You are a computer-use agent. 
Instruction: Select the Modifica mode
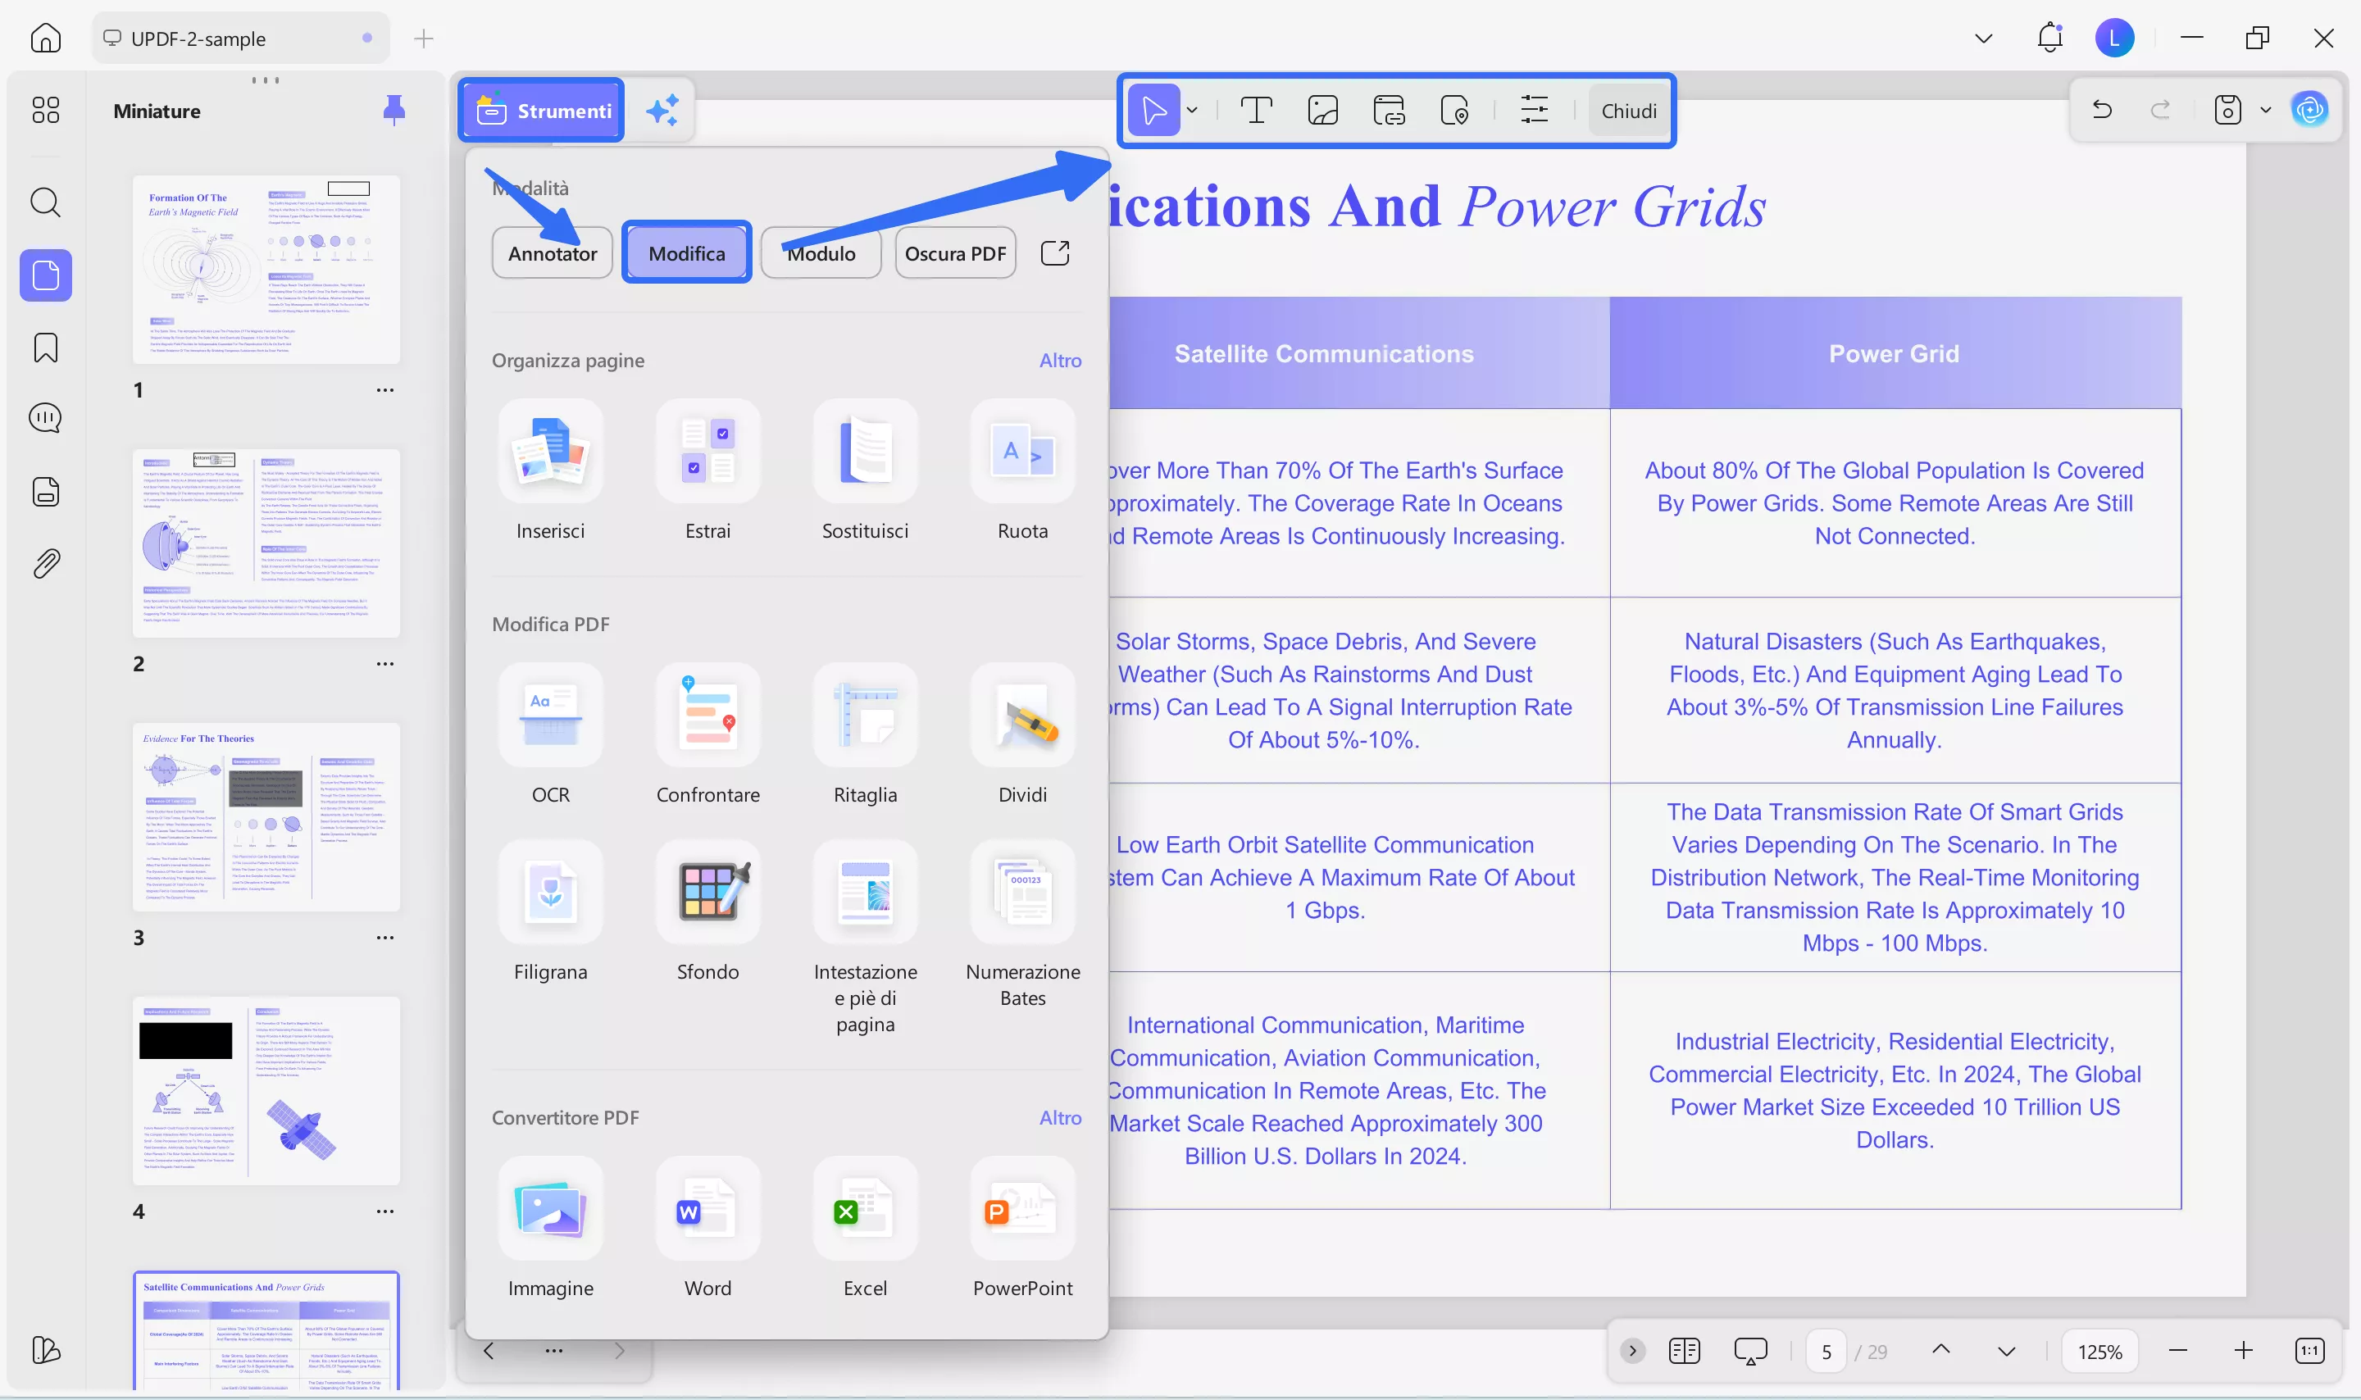(686, 252)
